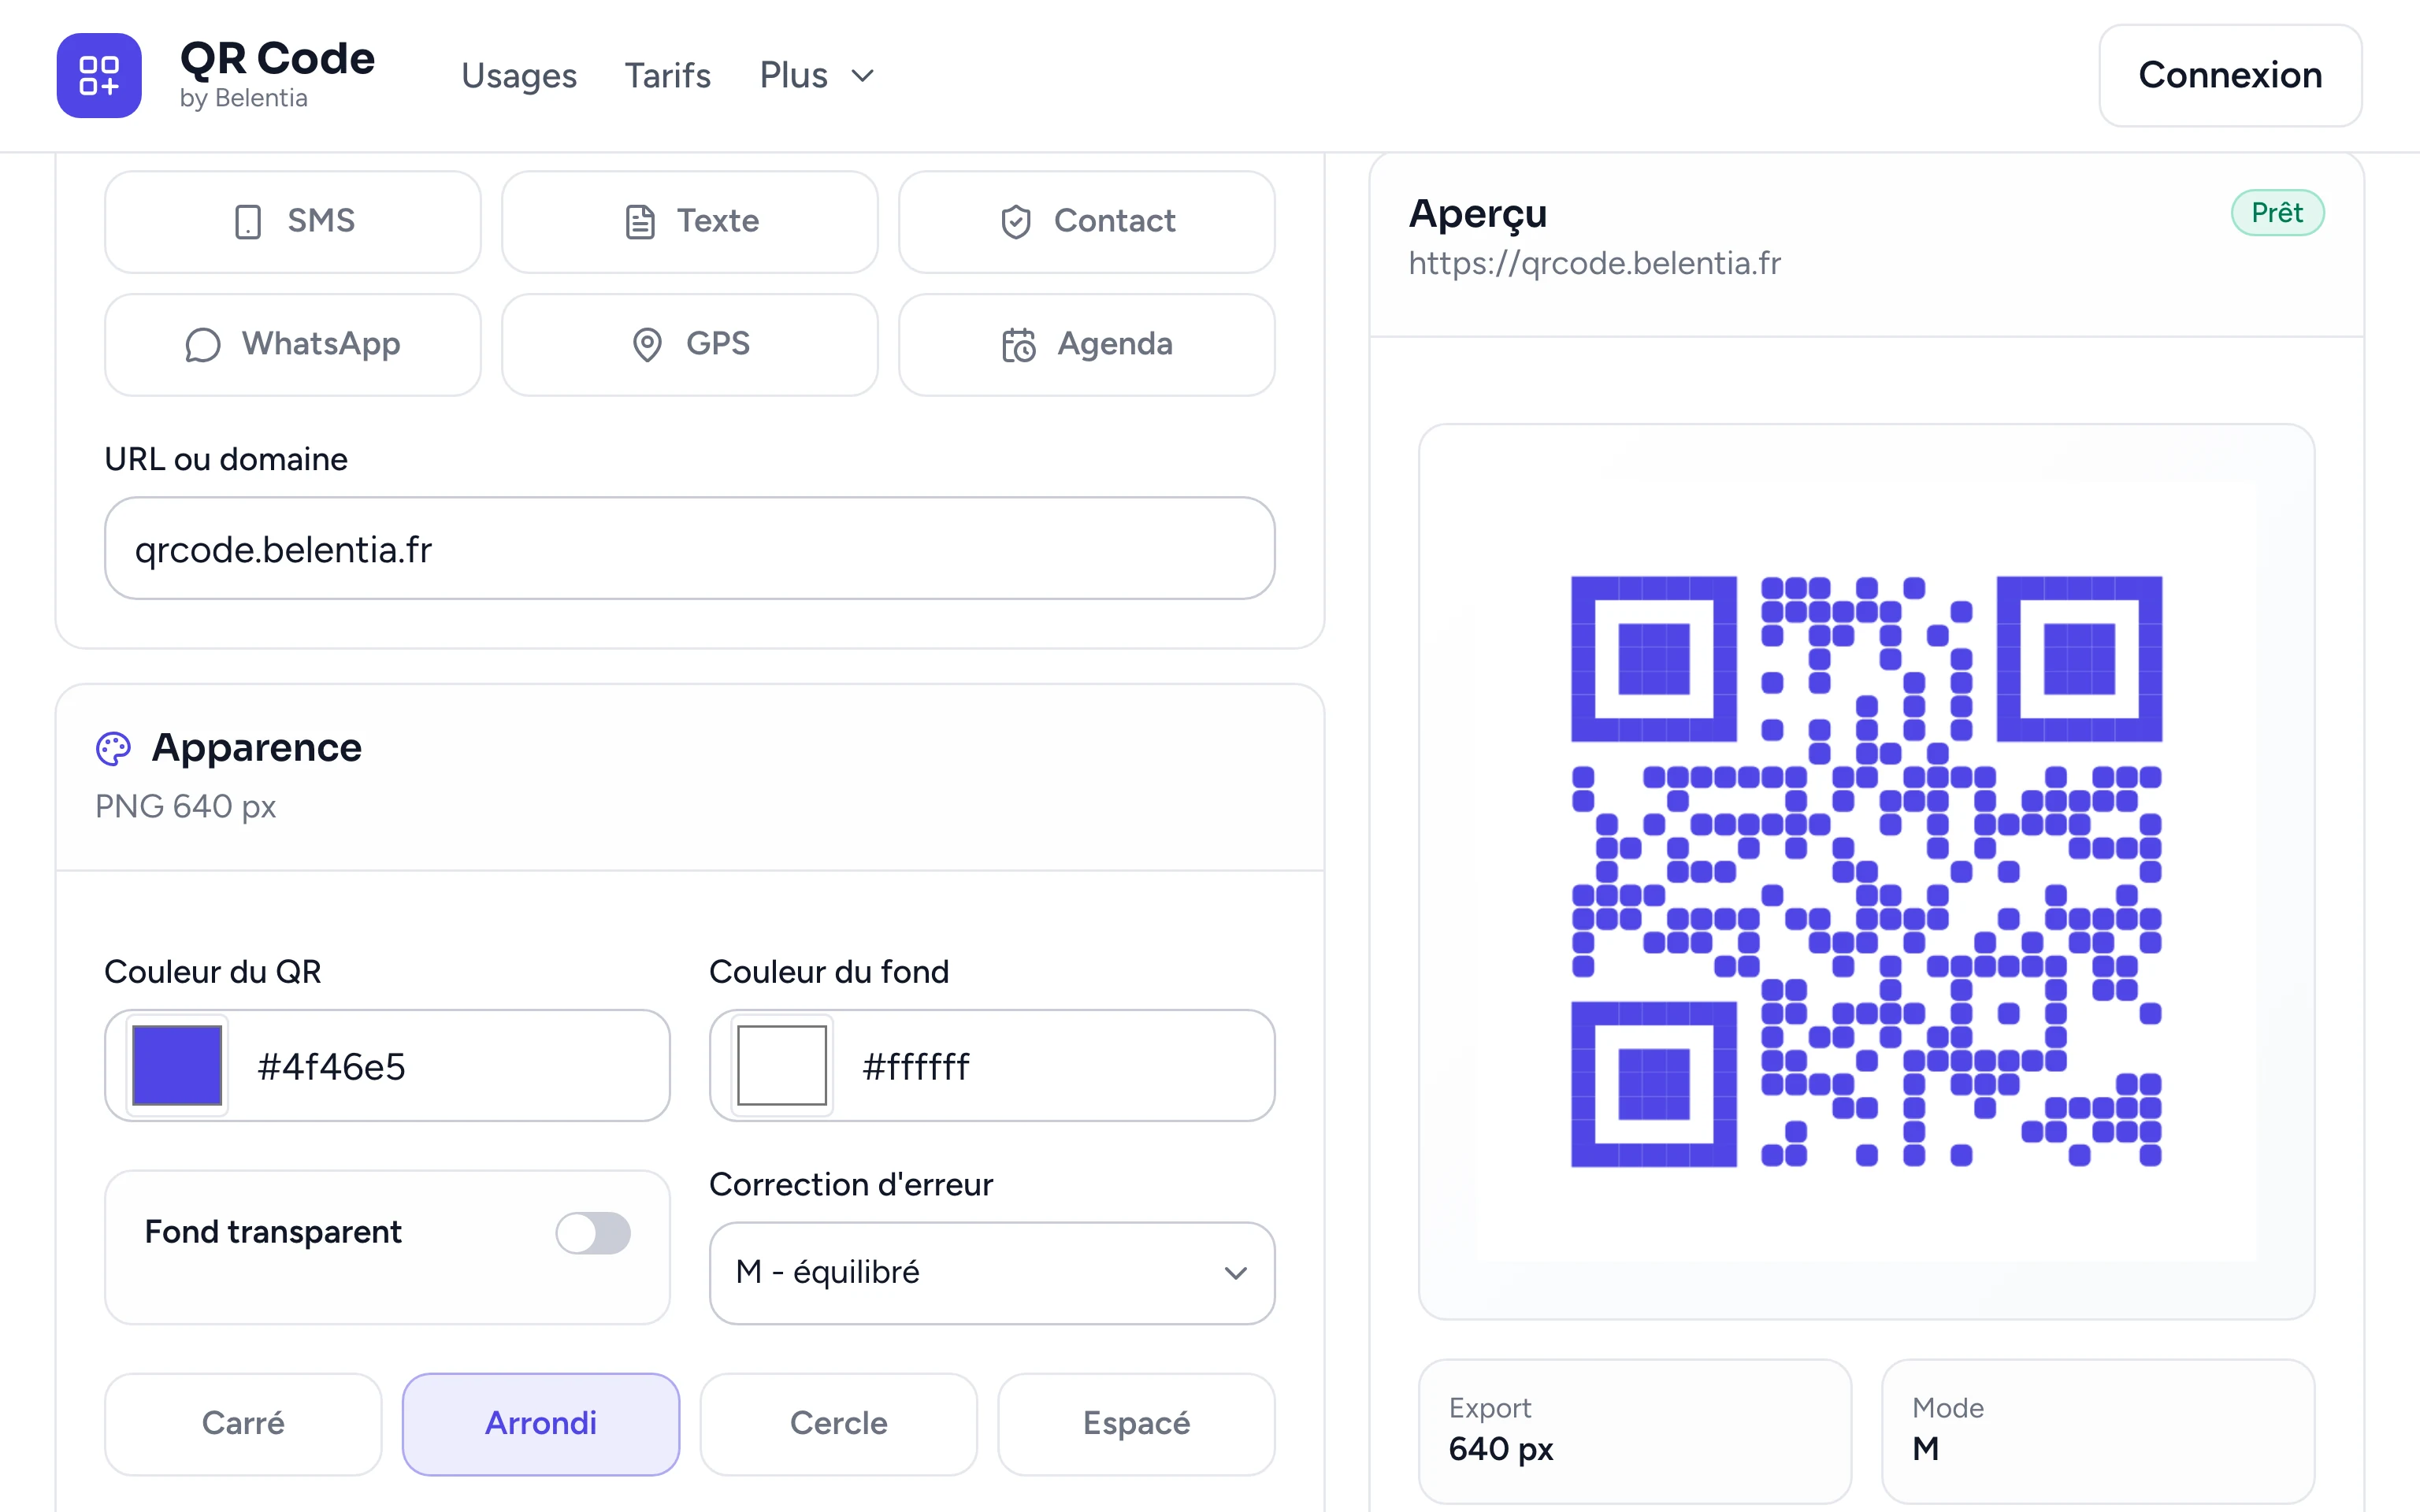Screen dimensions: 2420x1512
Task: Click the Prêt status badge
Action: coord(2277,212)
